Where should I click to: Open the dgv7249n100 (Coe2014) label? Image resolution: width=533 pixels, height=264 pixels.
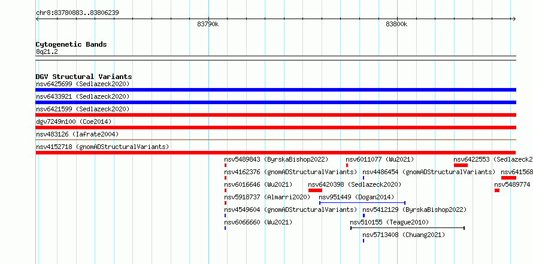coord(74,122)
